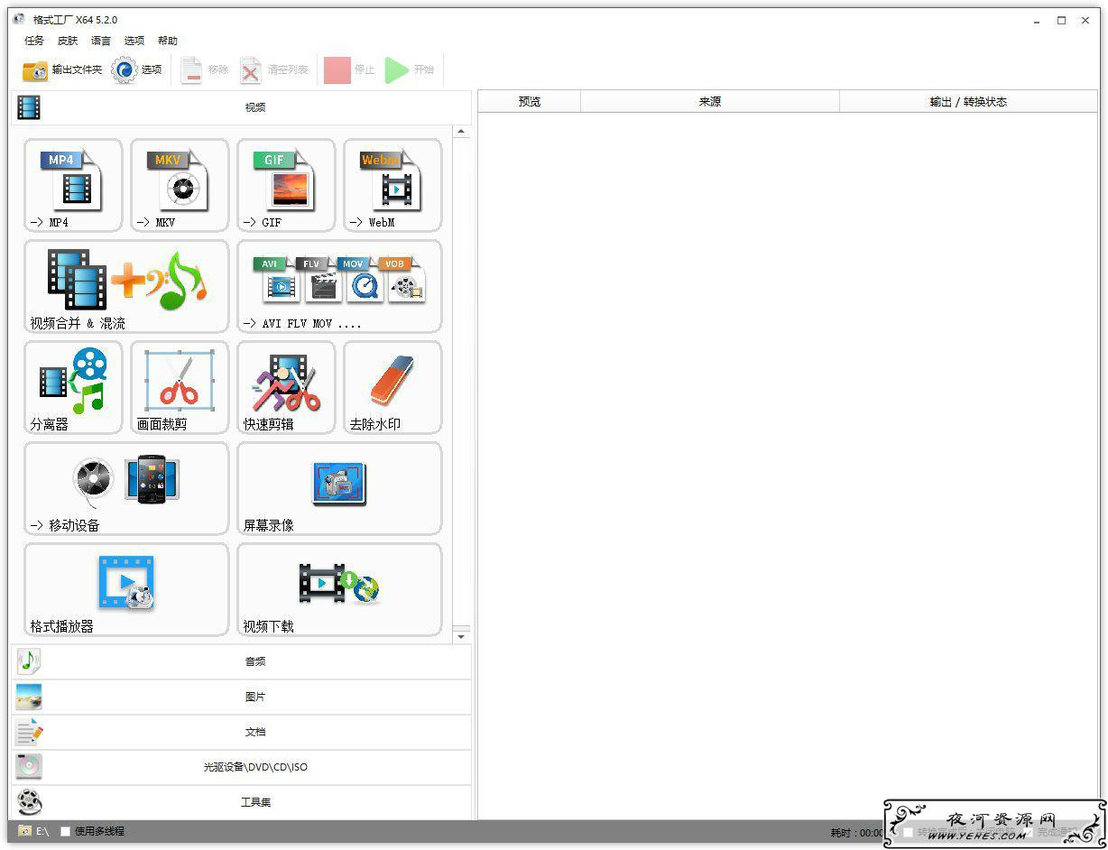Viewport: 1108px width, 850px height.
Task: Choose the -> GIF conversion tile
Action: 286,185
